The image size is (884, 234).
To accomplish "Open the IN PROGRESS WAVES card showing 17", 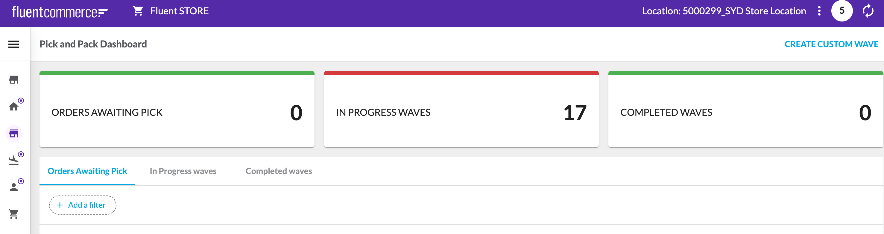I will pos(461,112).
